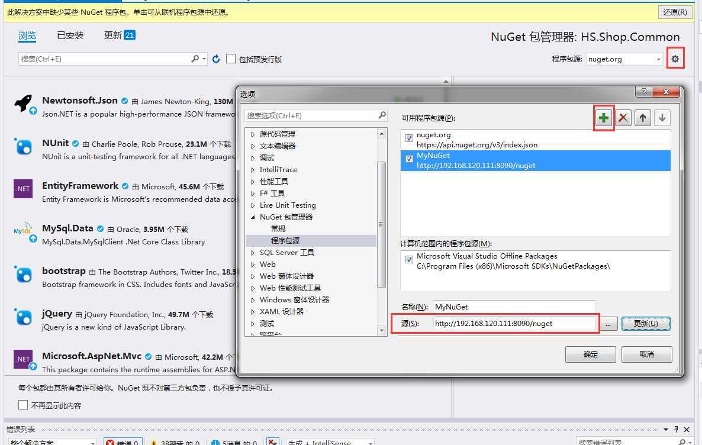702x445 pixels.
Task: Select Web 窗体设计器 tree item
Action: pyautogui.click(x=286, y=276)
